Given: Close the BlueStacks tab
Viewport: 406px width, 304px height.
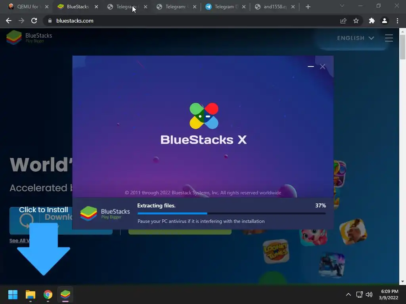Looking at the screenshot, I should point(96,7).
